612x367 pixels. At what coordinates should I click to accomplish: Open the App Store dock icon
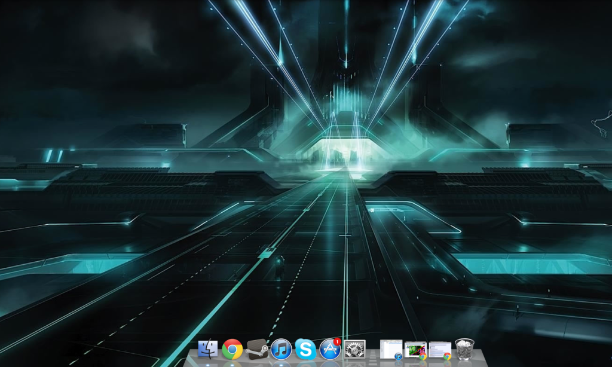[x=330, y=348]
